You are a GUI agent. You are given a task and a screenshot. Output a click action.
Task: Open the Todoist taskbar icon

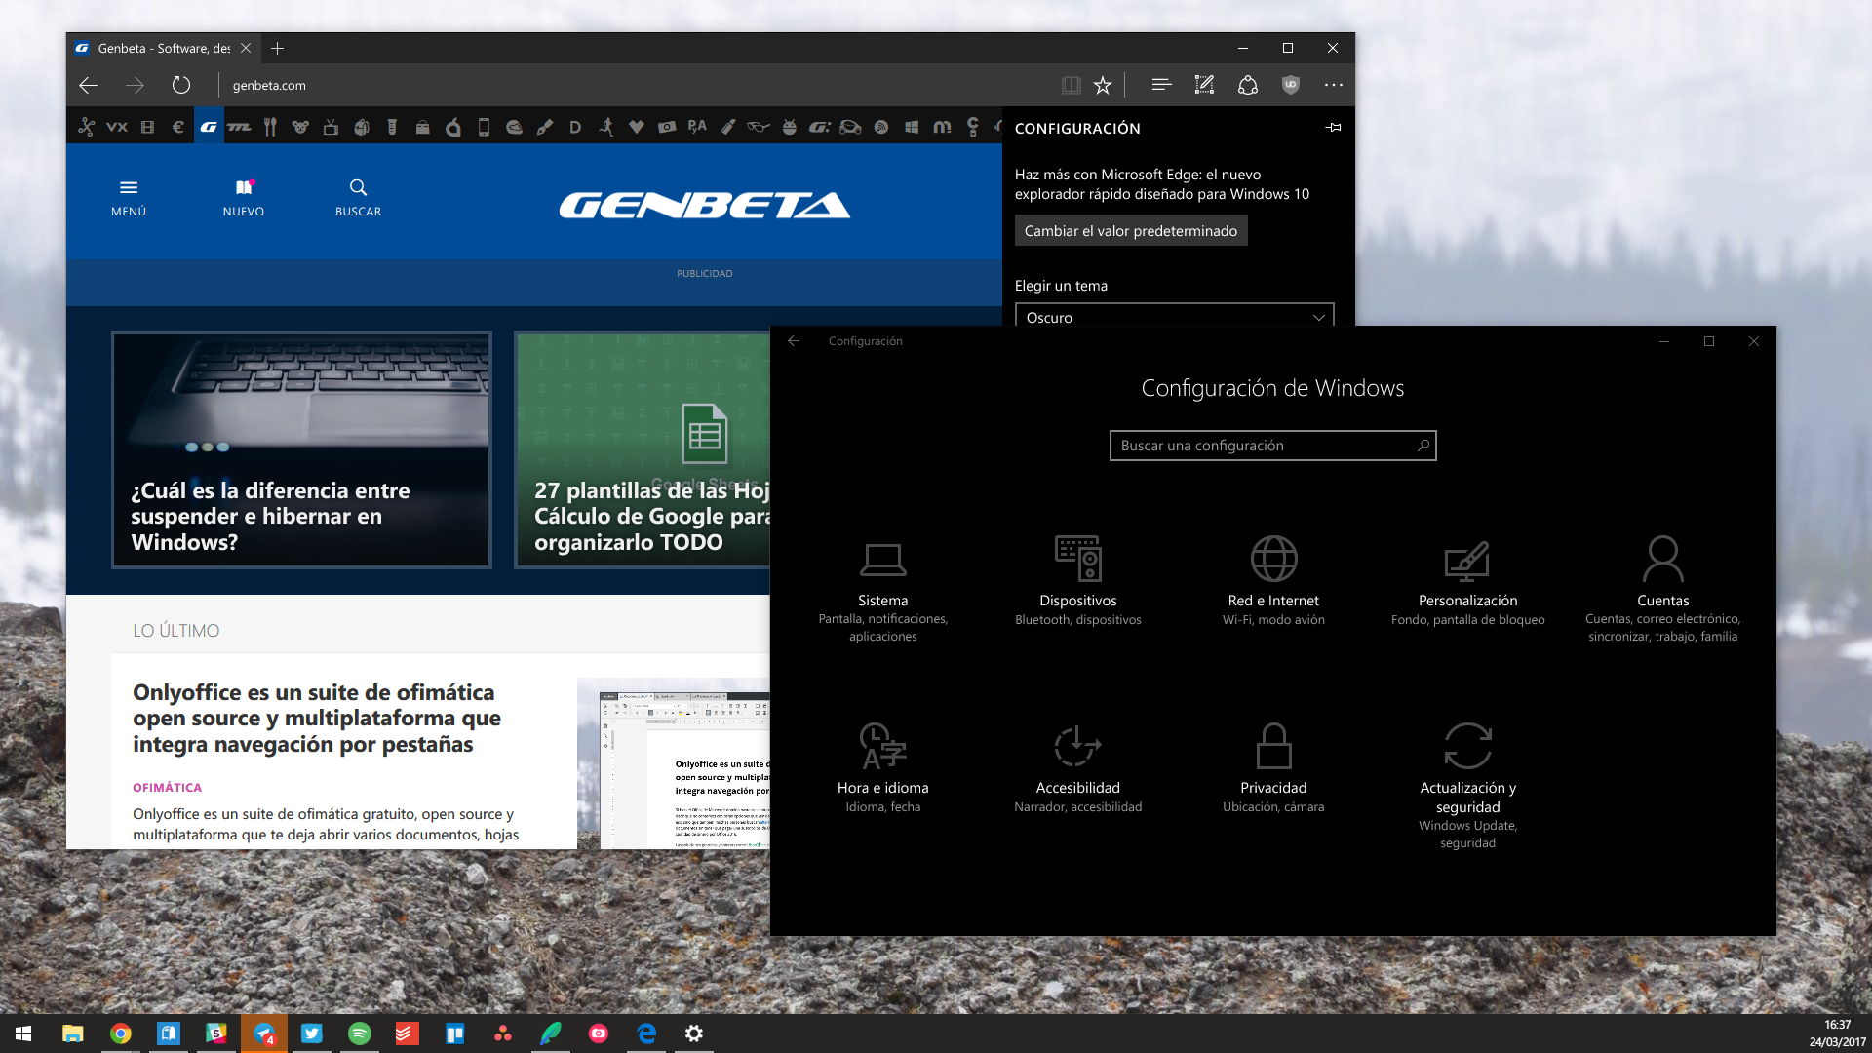coord(407,1033)
